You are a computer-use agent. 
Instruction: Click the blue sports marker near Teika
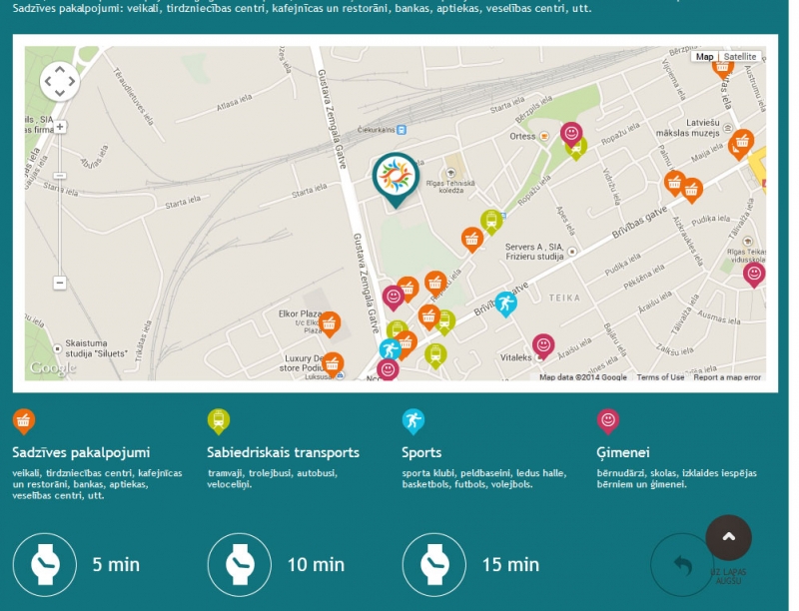[506, 303]
